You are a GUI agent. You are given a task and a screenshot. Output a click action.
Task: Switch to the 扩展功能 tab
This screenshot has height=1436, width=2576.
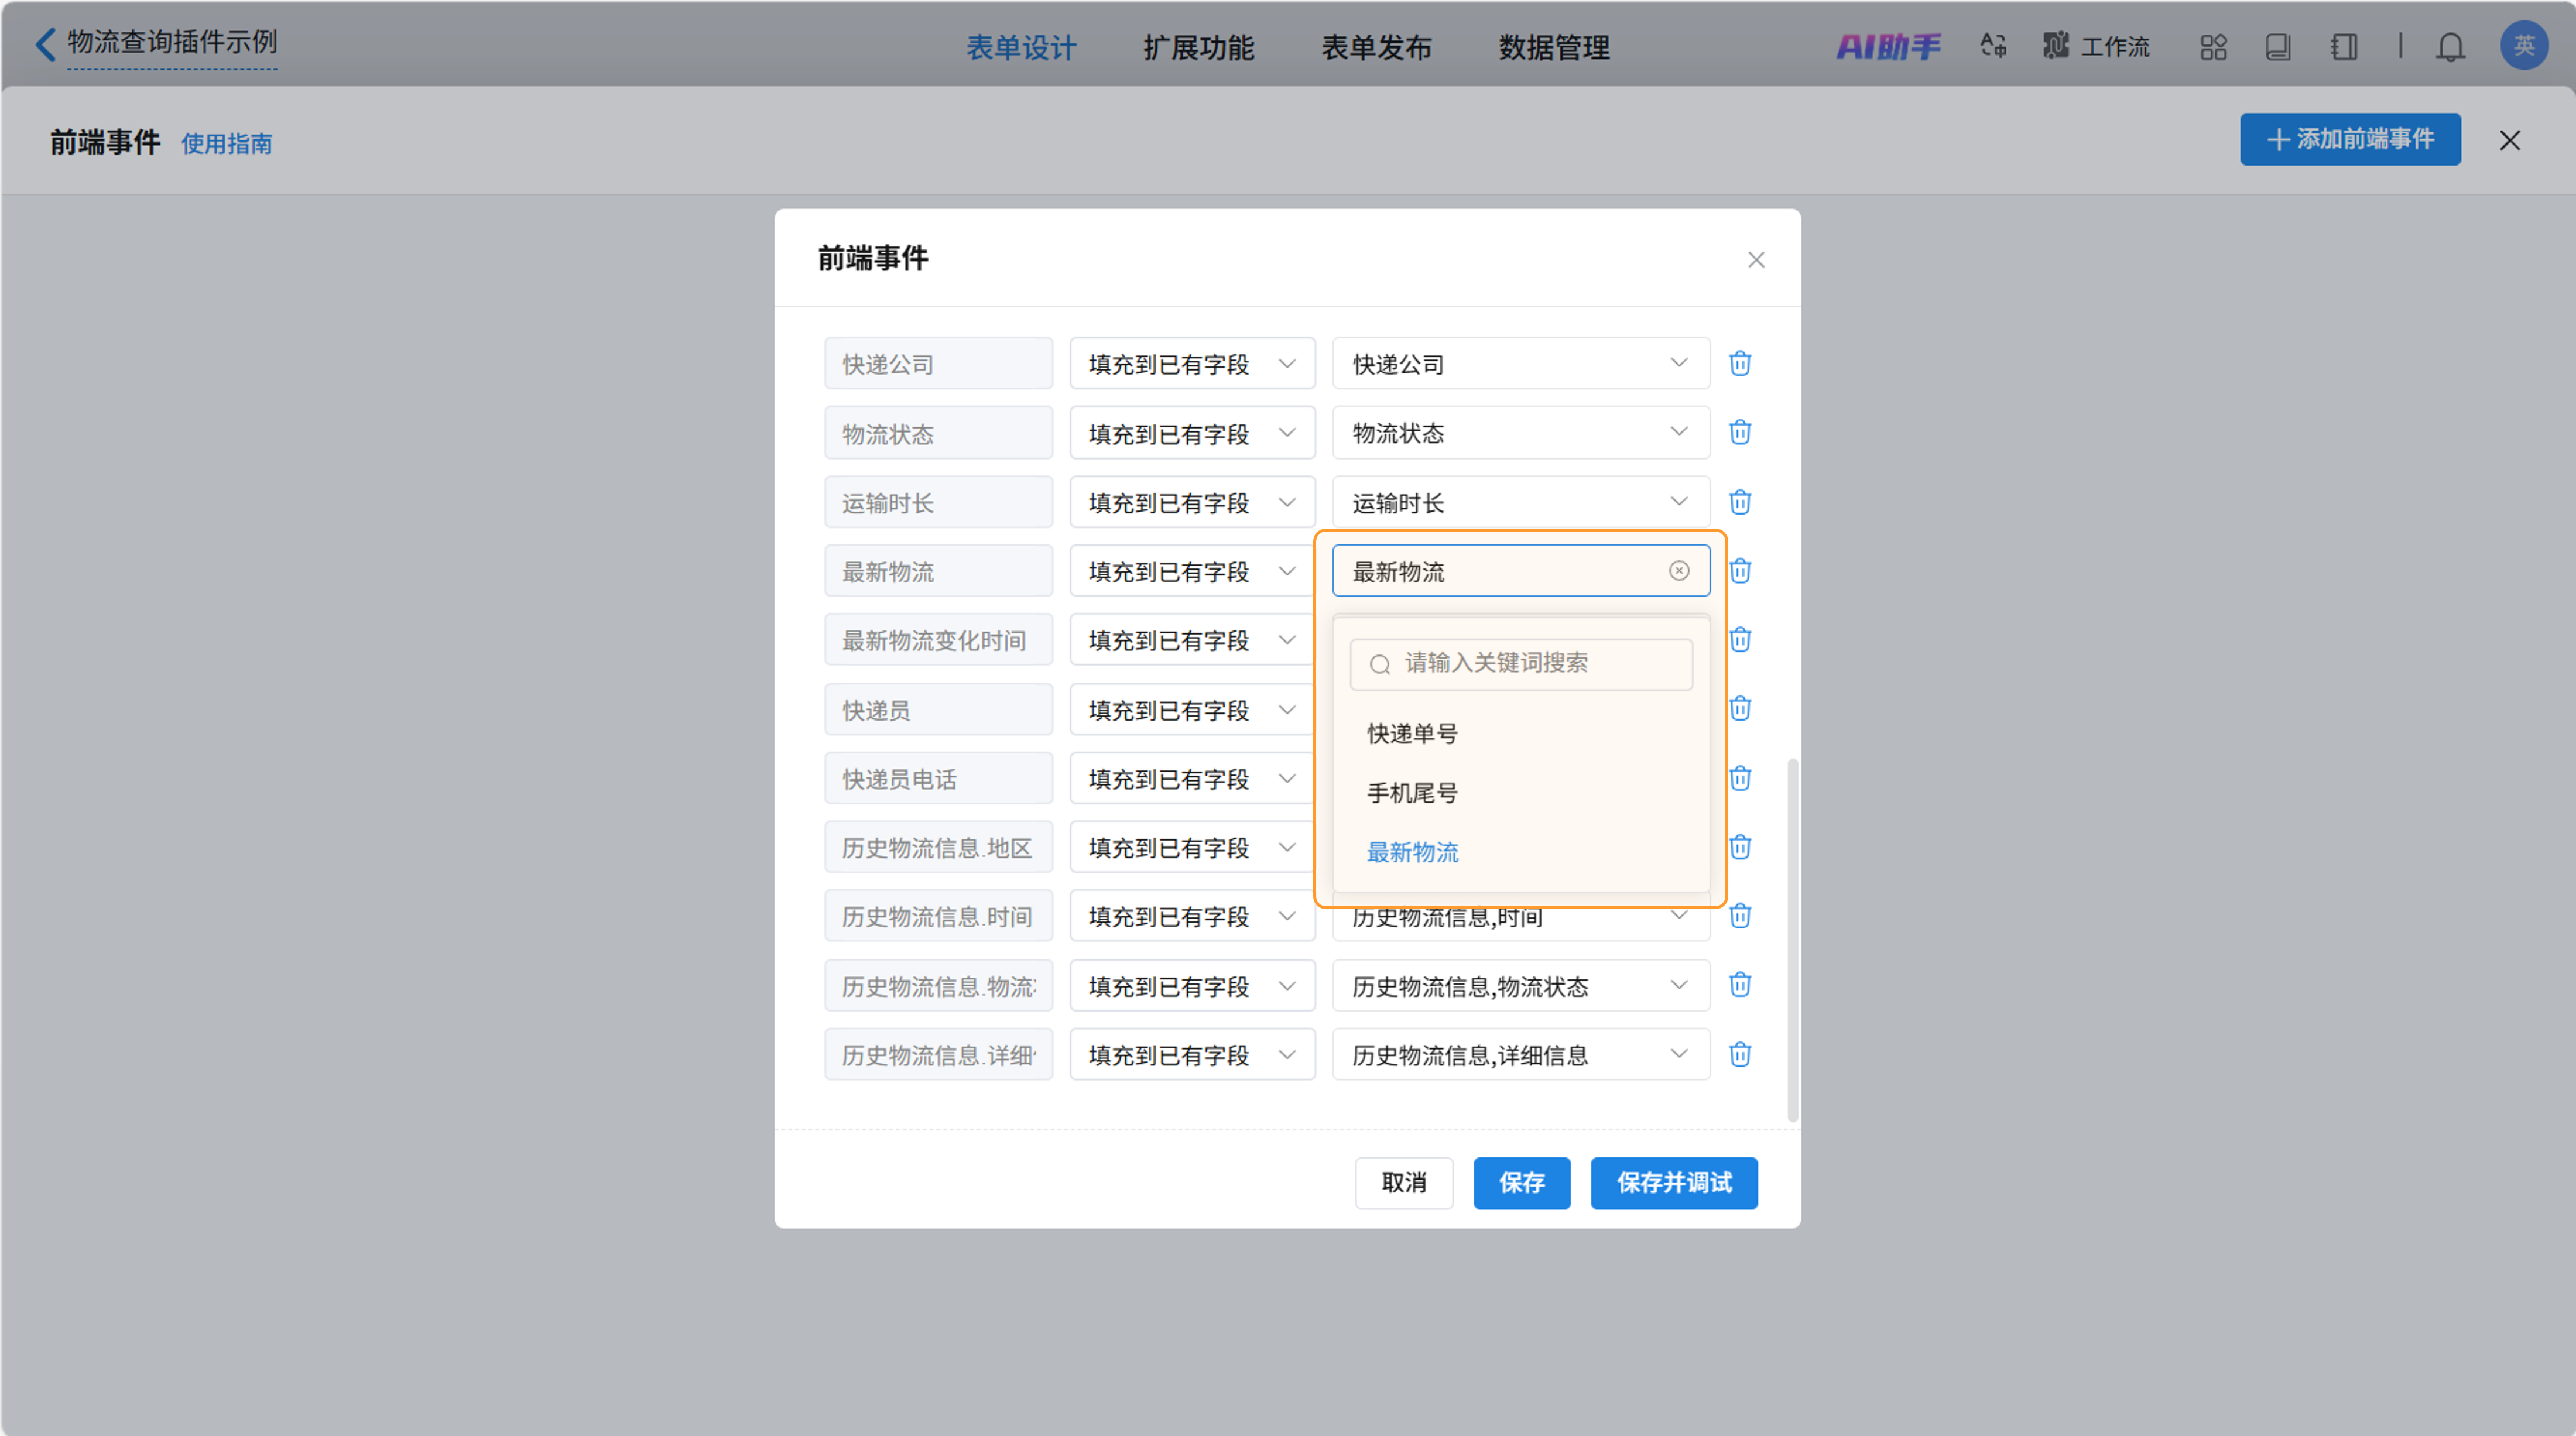(1198, 47)
